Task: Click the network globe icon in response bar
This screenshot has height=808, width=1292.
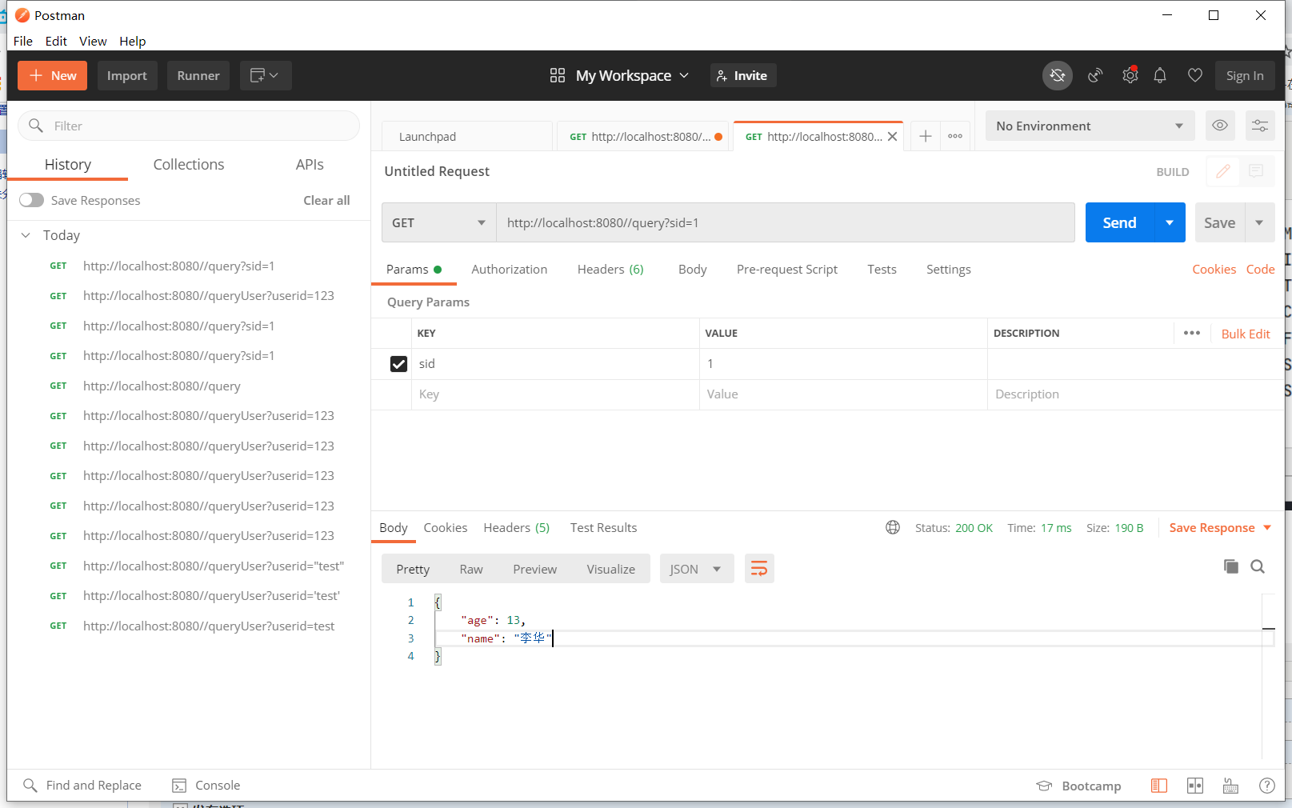Action: (893, 527)
